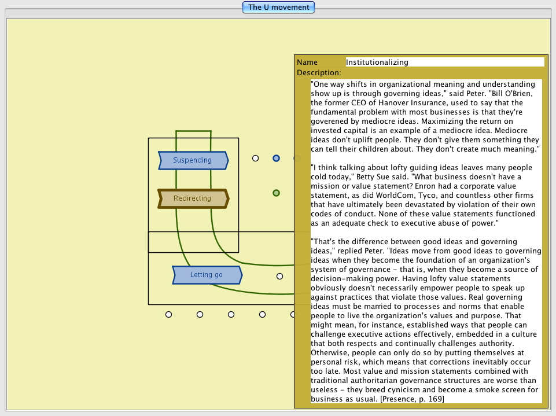Click the white circle right of Letting go

pyautogui.click(x=279, y=276)
